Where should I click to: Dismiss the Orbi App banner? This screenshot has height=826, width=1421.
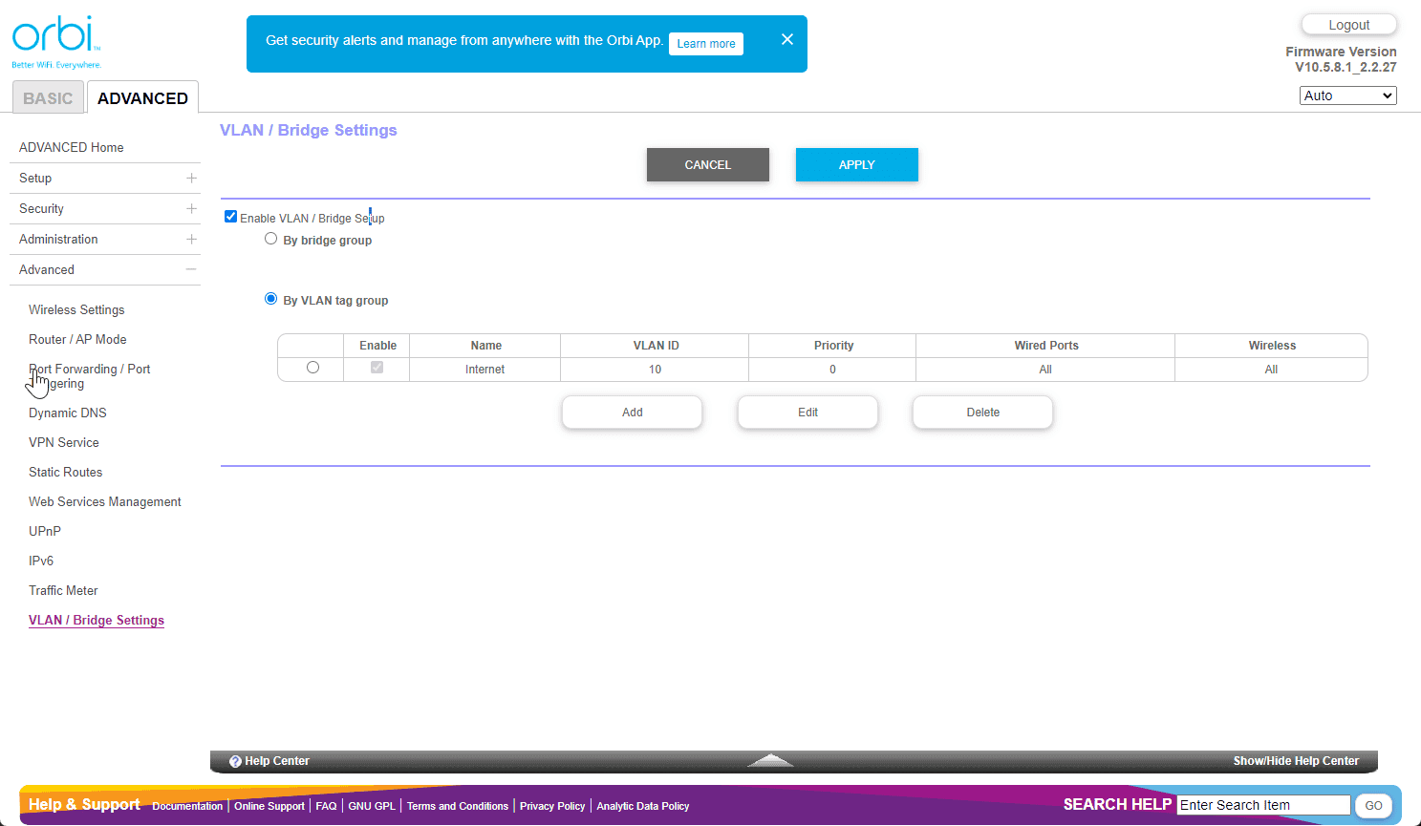coord(786,39)
